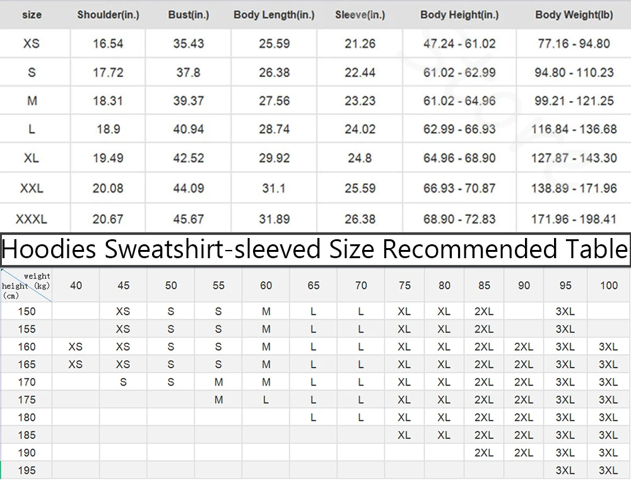Select the 100 kg weight column header

(x=608, y=285)
